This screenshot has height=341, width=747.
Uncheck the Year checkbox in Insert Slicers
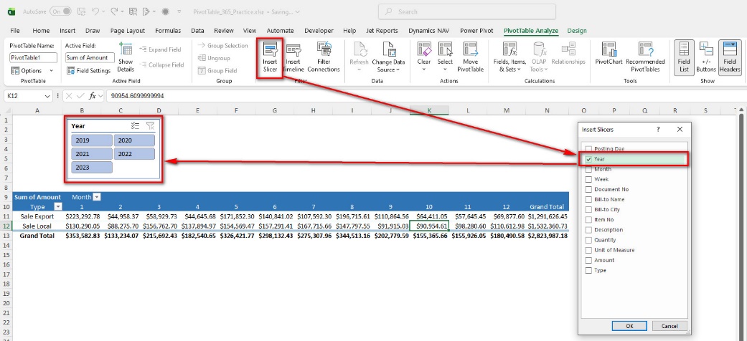point(589,159)
